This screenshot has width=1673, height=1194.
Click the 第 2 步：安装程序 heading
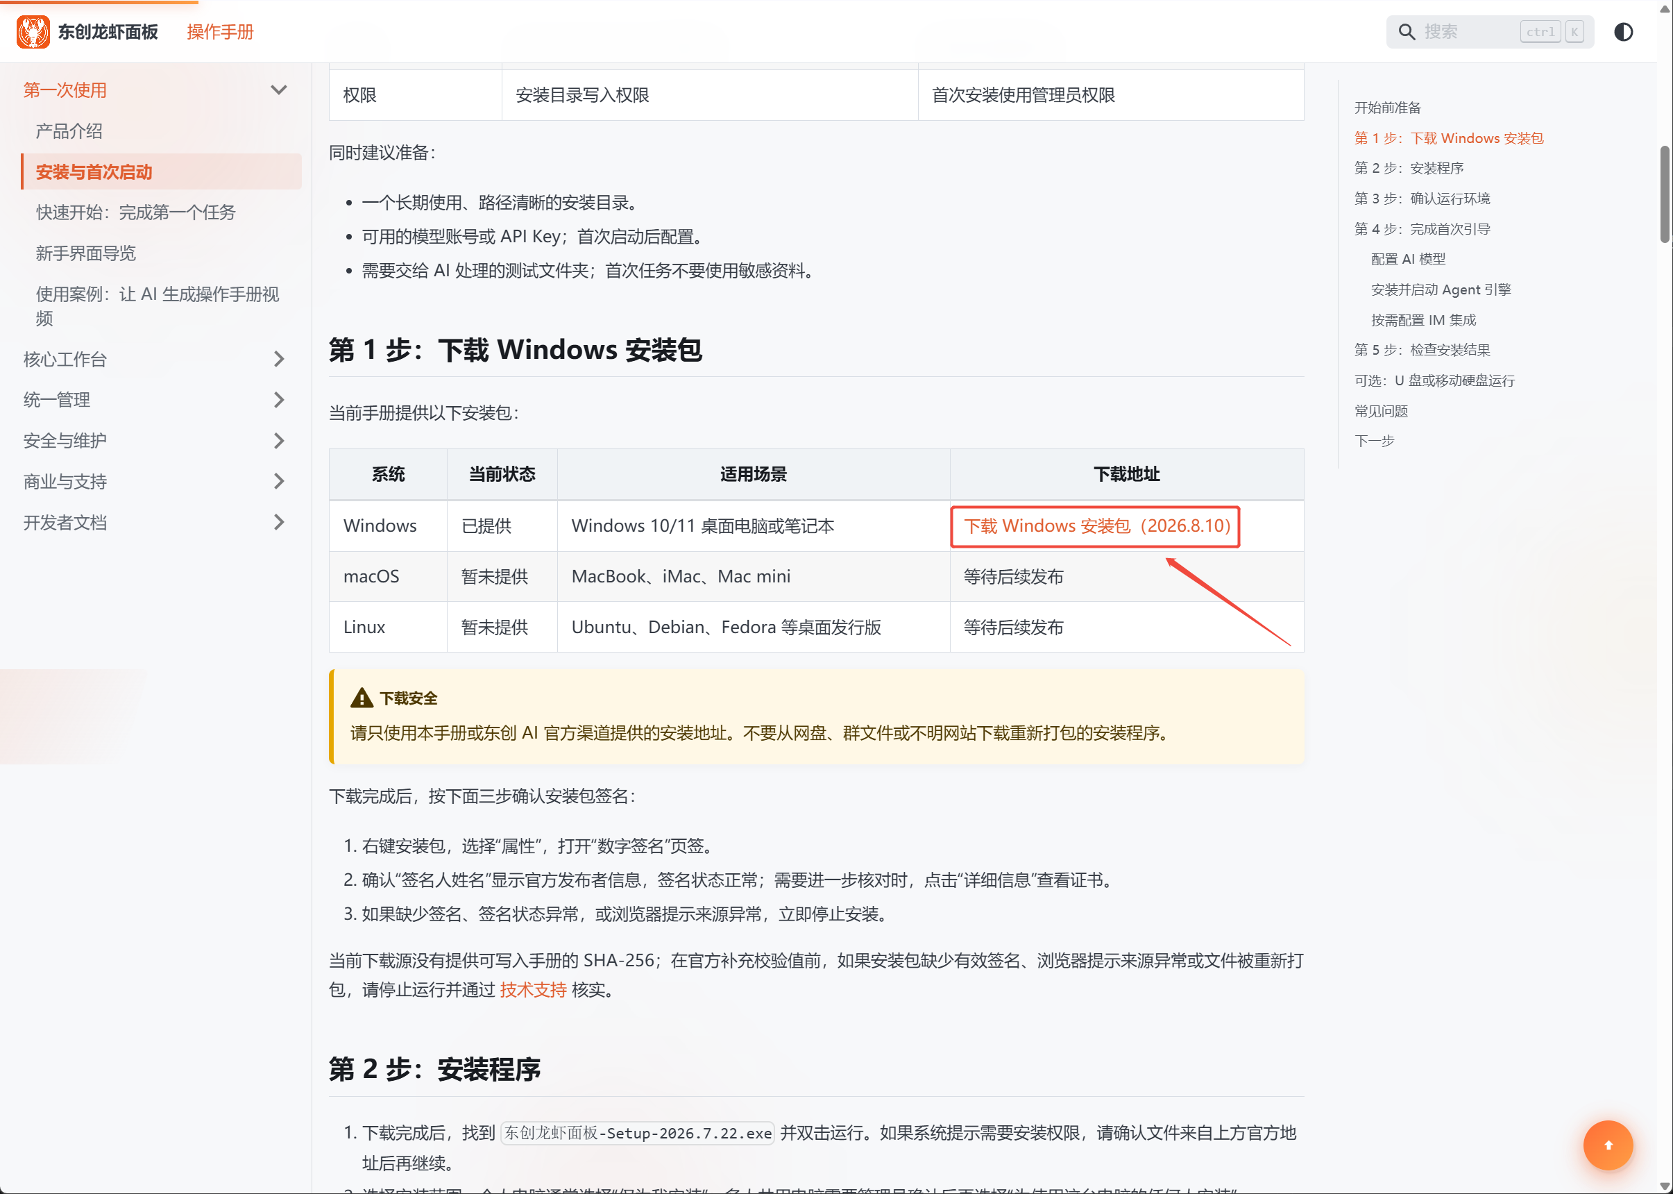(x=434, y=1068)
